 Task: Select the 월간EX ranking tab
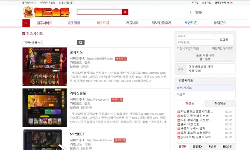tap(197, 147)
